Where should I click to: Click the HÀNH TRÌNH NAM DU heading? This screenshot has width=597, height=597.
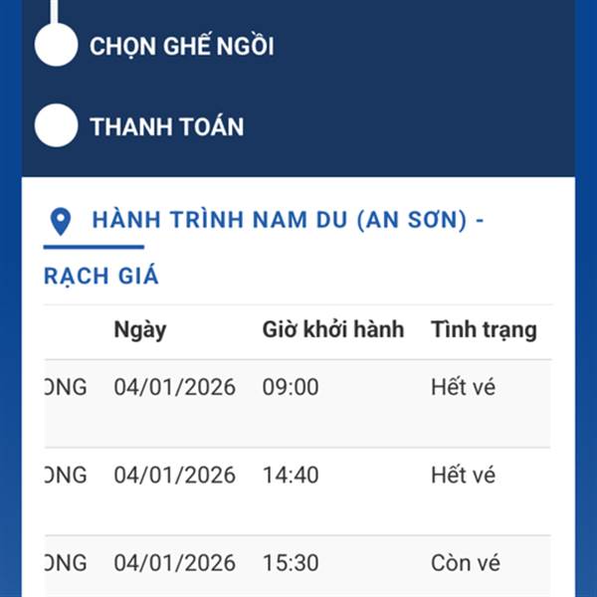pyautogui.click(x=288, y=220)
